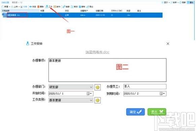Click the 标题 column header

pos(42,11)
